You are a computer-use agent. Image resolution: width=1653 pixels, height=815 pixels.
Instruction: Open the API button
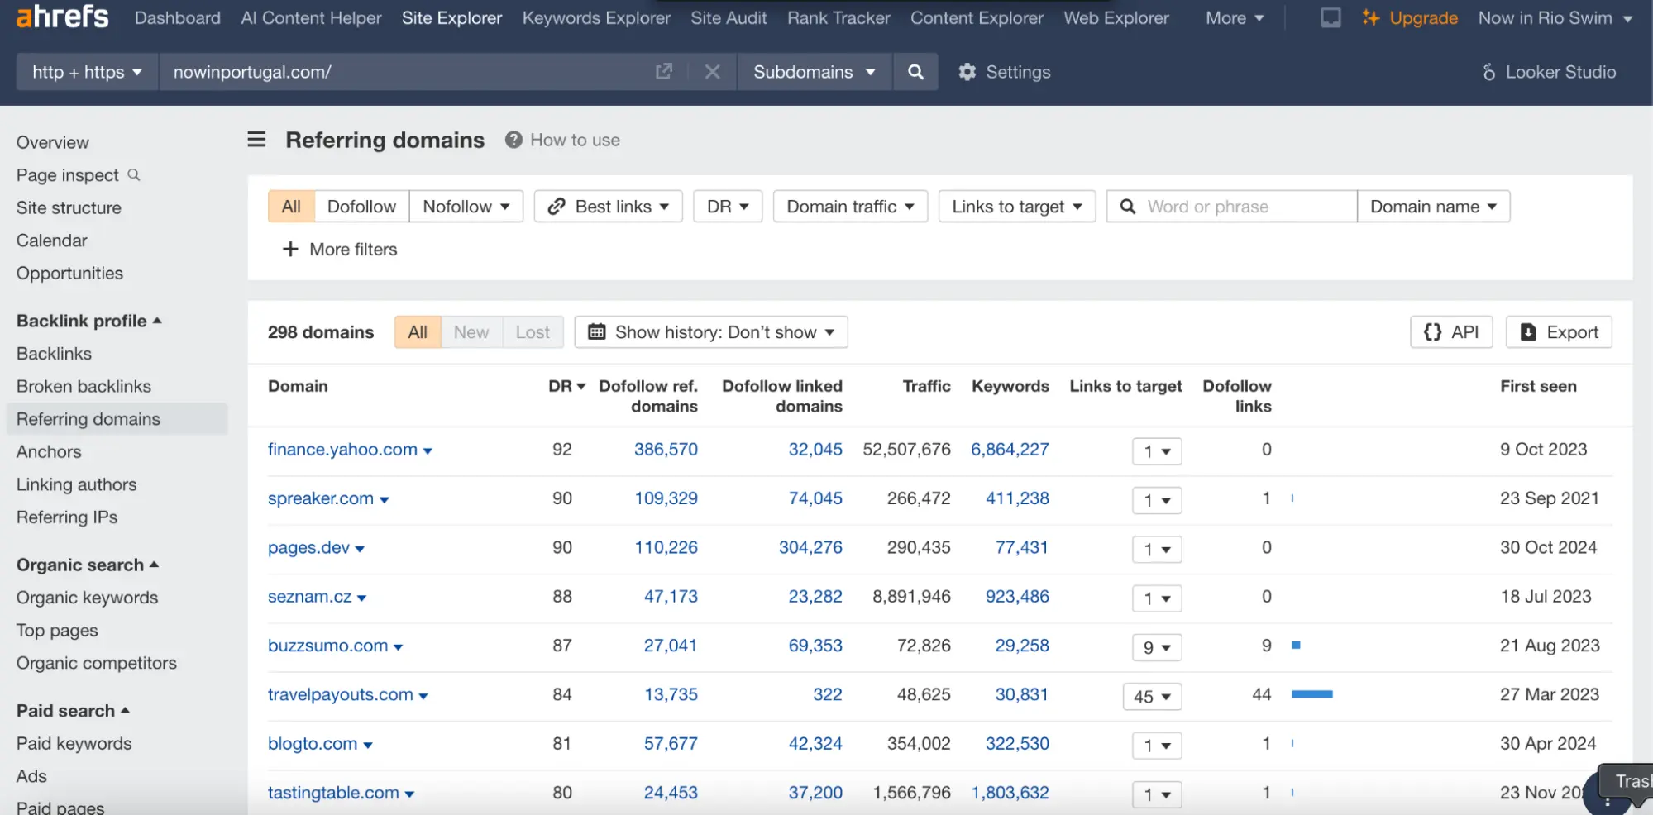pos(1451,331)
